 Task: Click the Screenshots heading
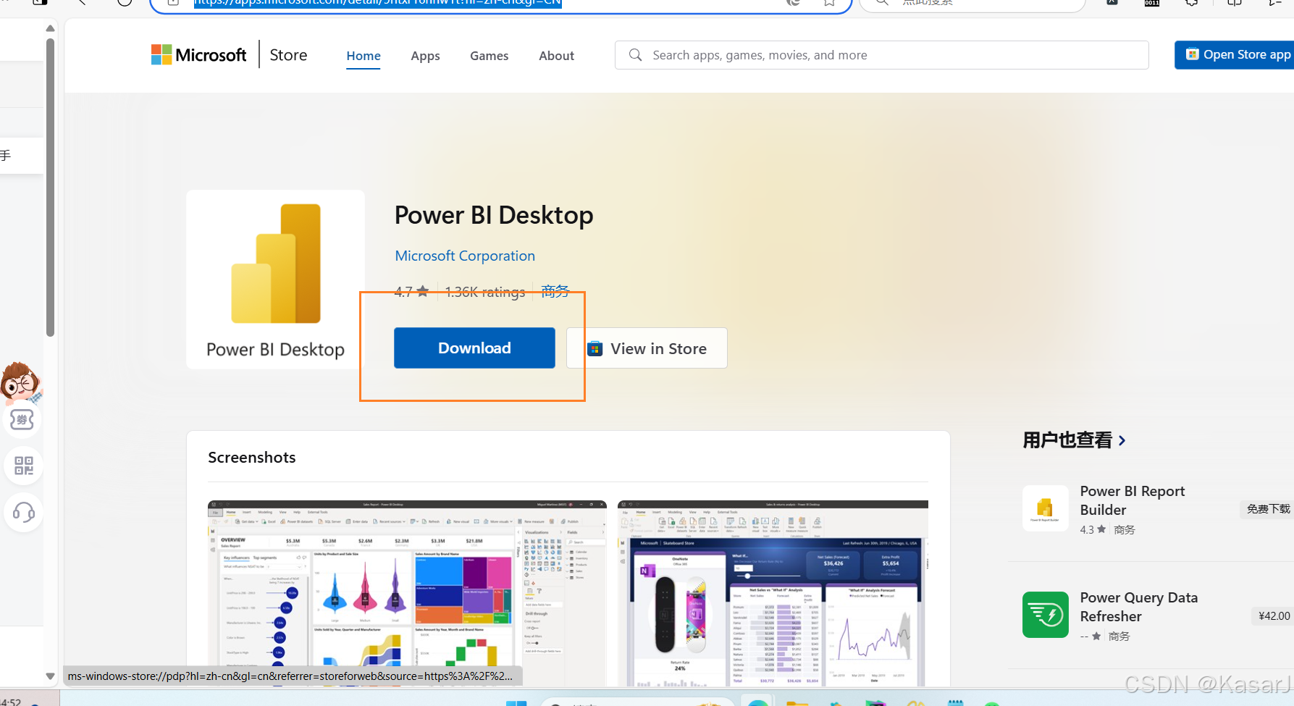coord(252,458)
